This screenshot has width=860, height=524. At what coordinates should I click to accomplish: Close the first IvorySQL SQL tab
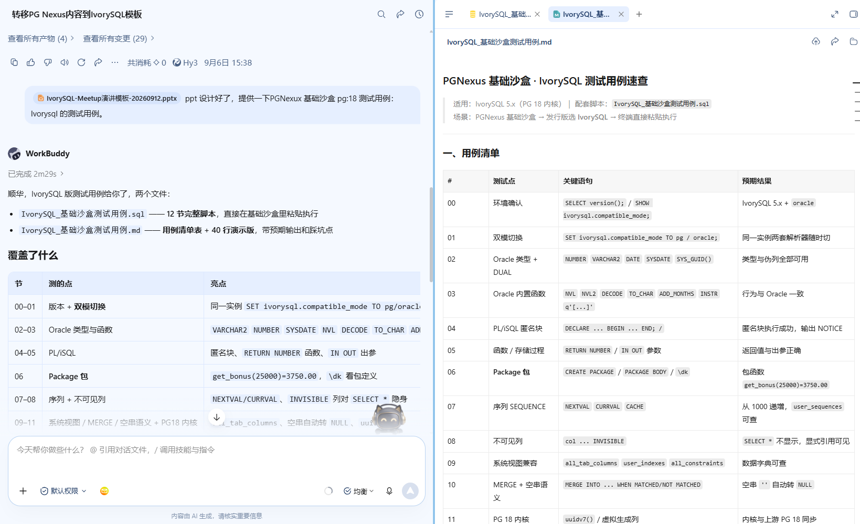tap(537, 14)
